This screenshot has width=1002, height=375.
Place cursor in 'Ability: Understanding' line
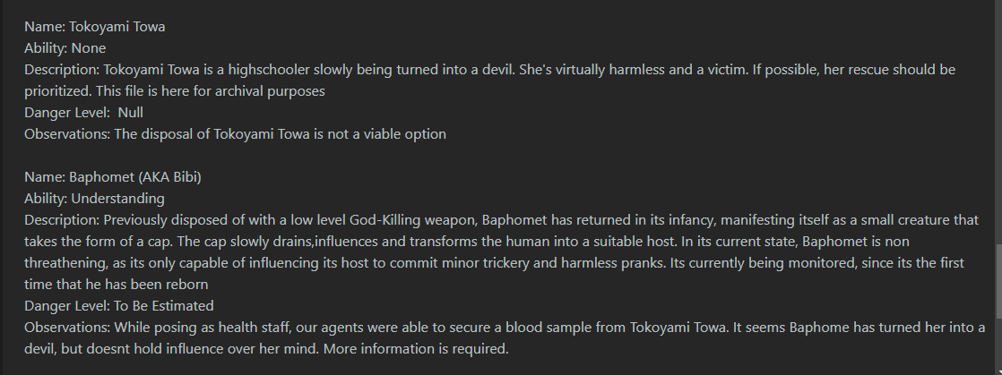tap(95, 199)
